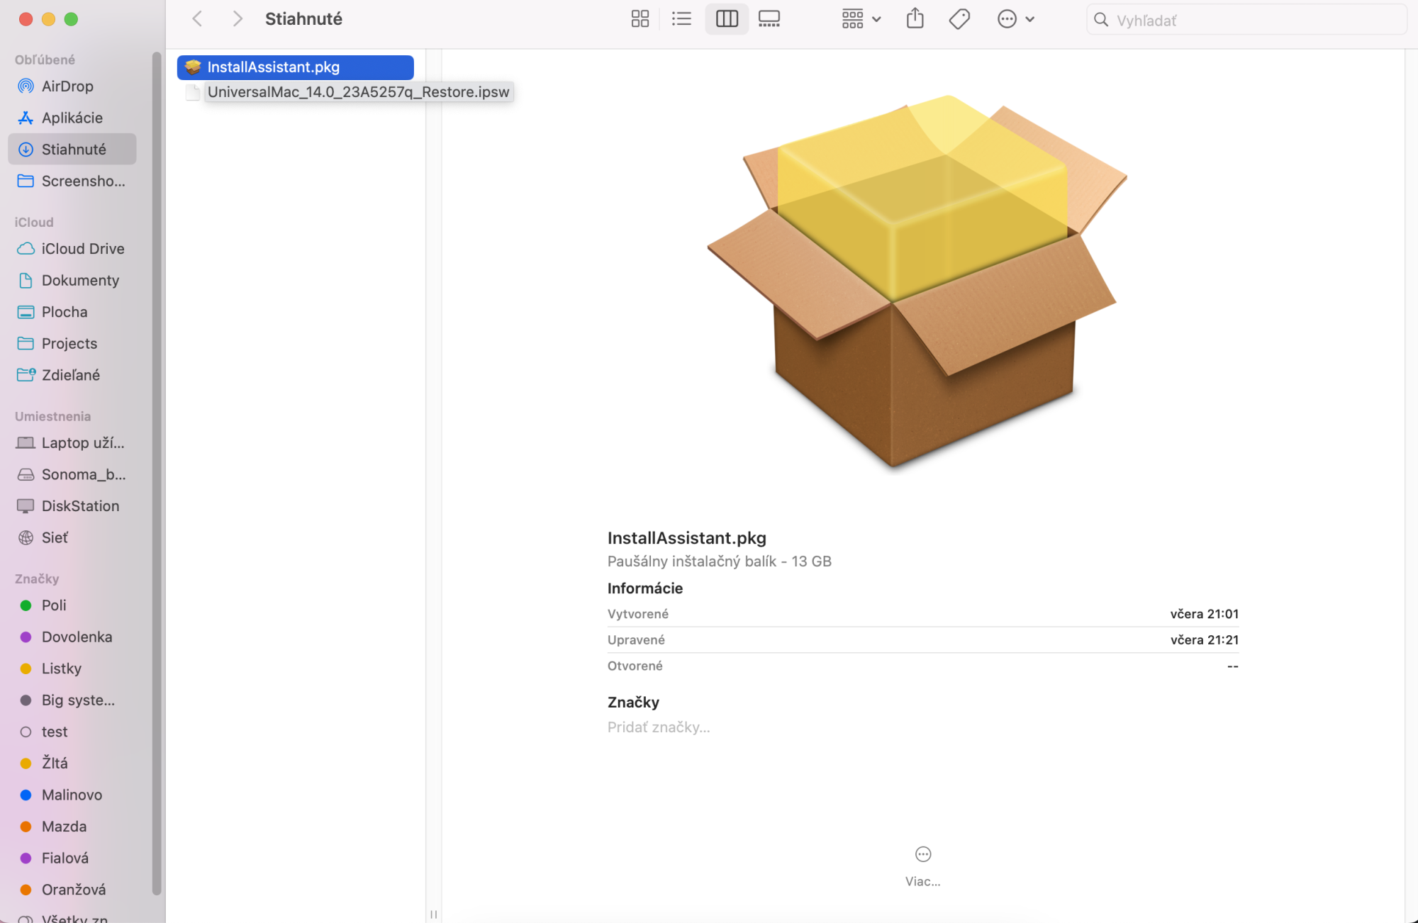Screen dimensions: 1418x923
Task: Click the Viac more actions button
Action: pos(922,855)
